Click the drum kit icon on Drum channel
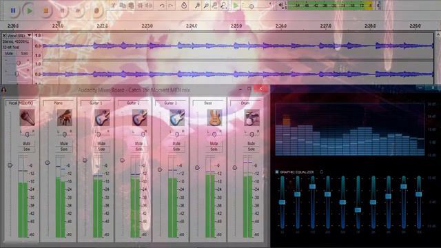The width and height of the screenshot is (441, 248). click(x=252, y=118)
